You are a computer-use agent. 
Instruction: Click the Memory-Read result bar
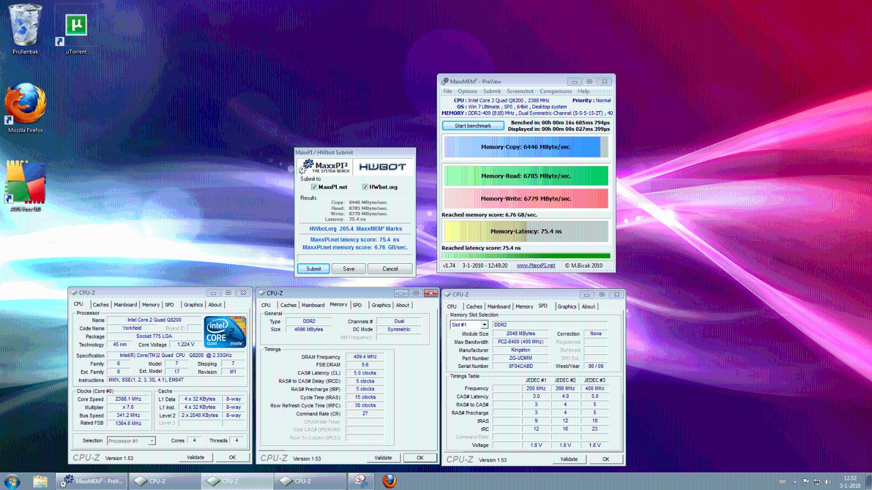[526, 176]
